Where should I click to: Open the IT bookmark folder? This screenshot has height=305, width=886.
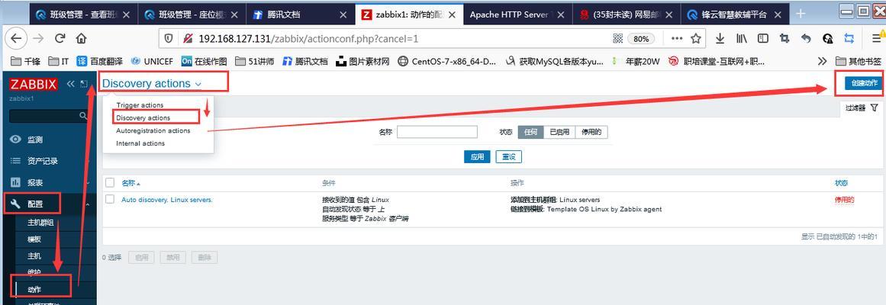tap(59, 61)
